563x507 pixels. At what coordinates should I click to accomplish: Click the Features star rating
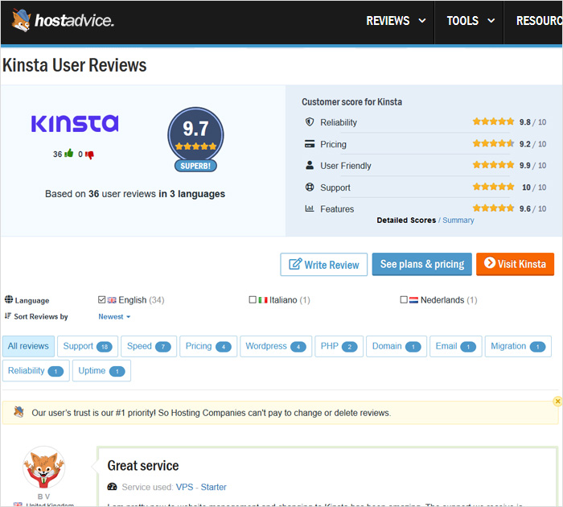[493, 208]
